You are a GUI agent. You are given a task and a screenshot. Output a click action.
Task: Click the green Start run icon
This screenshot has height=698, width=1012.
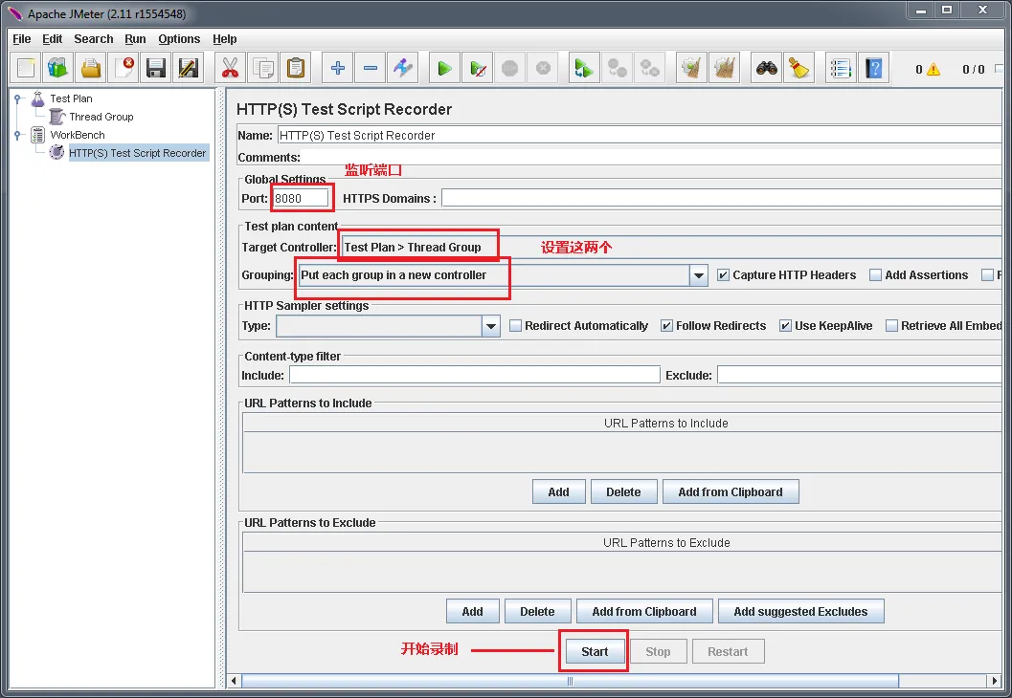click(x=444, y=68)
